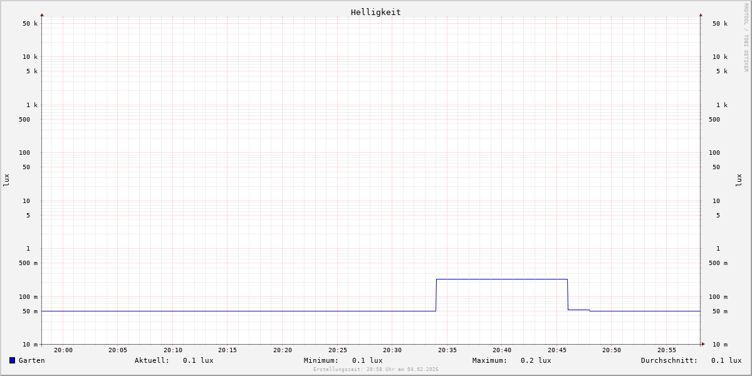Click the raised 0.2 lux plateau of the curve

tap(502, 279)
